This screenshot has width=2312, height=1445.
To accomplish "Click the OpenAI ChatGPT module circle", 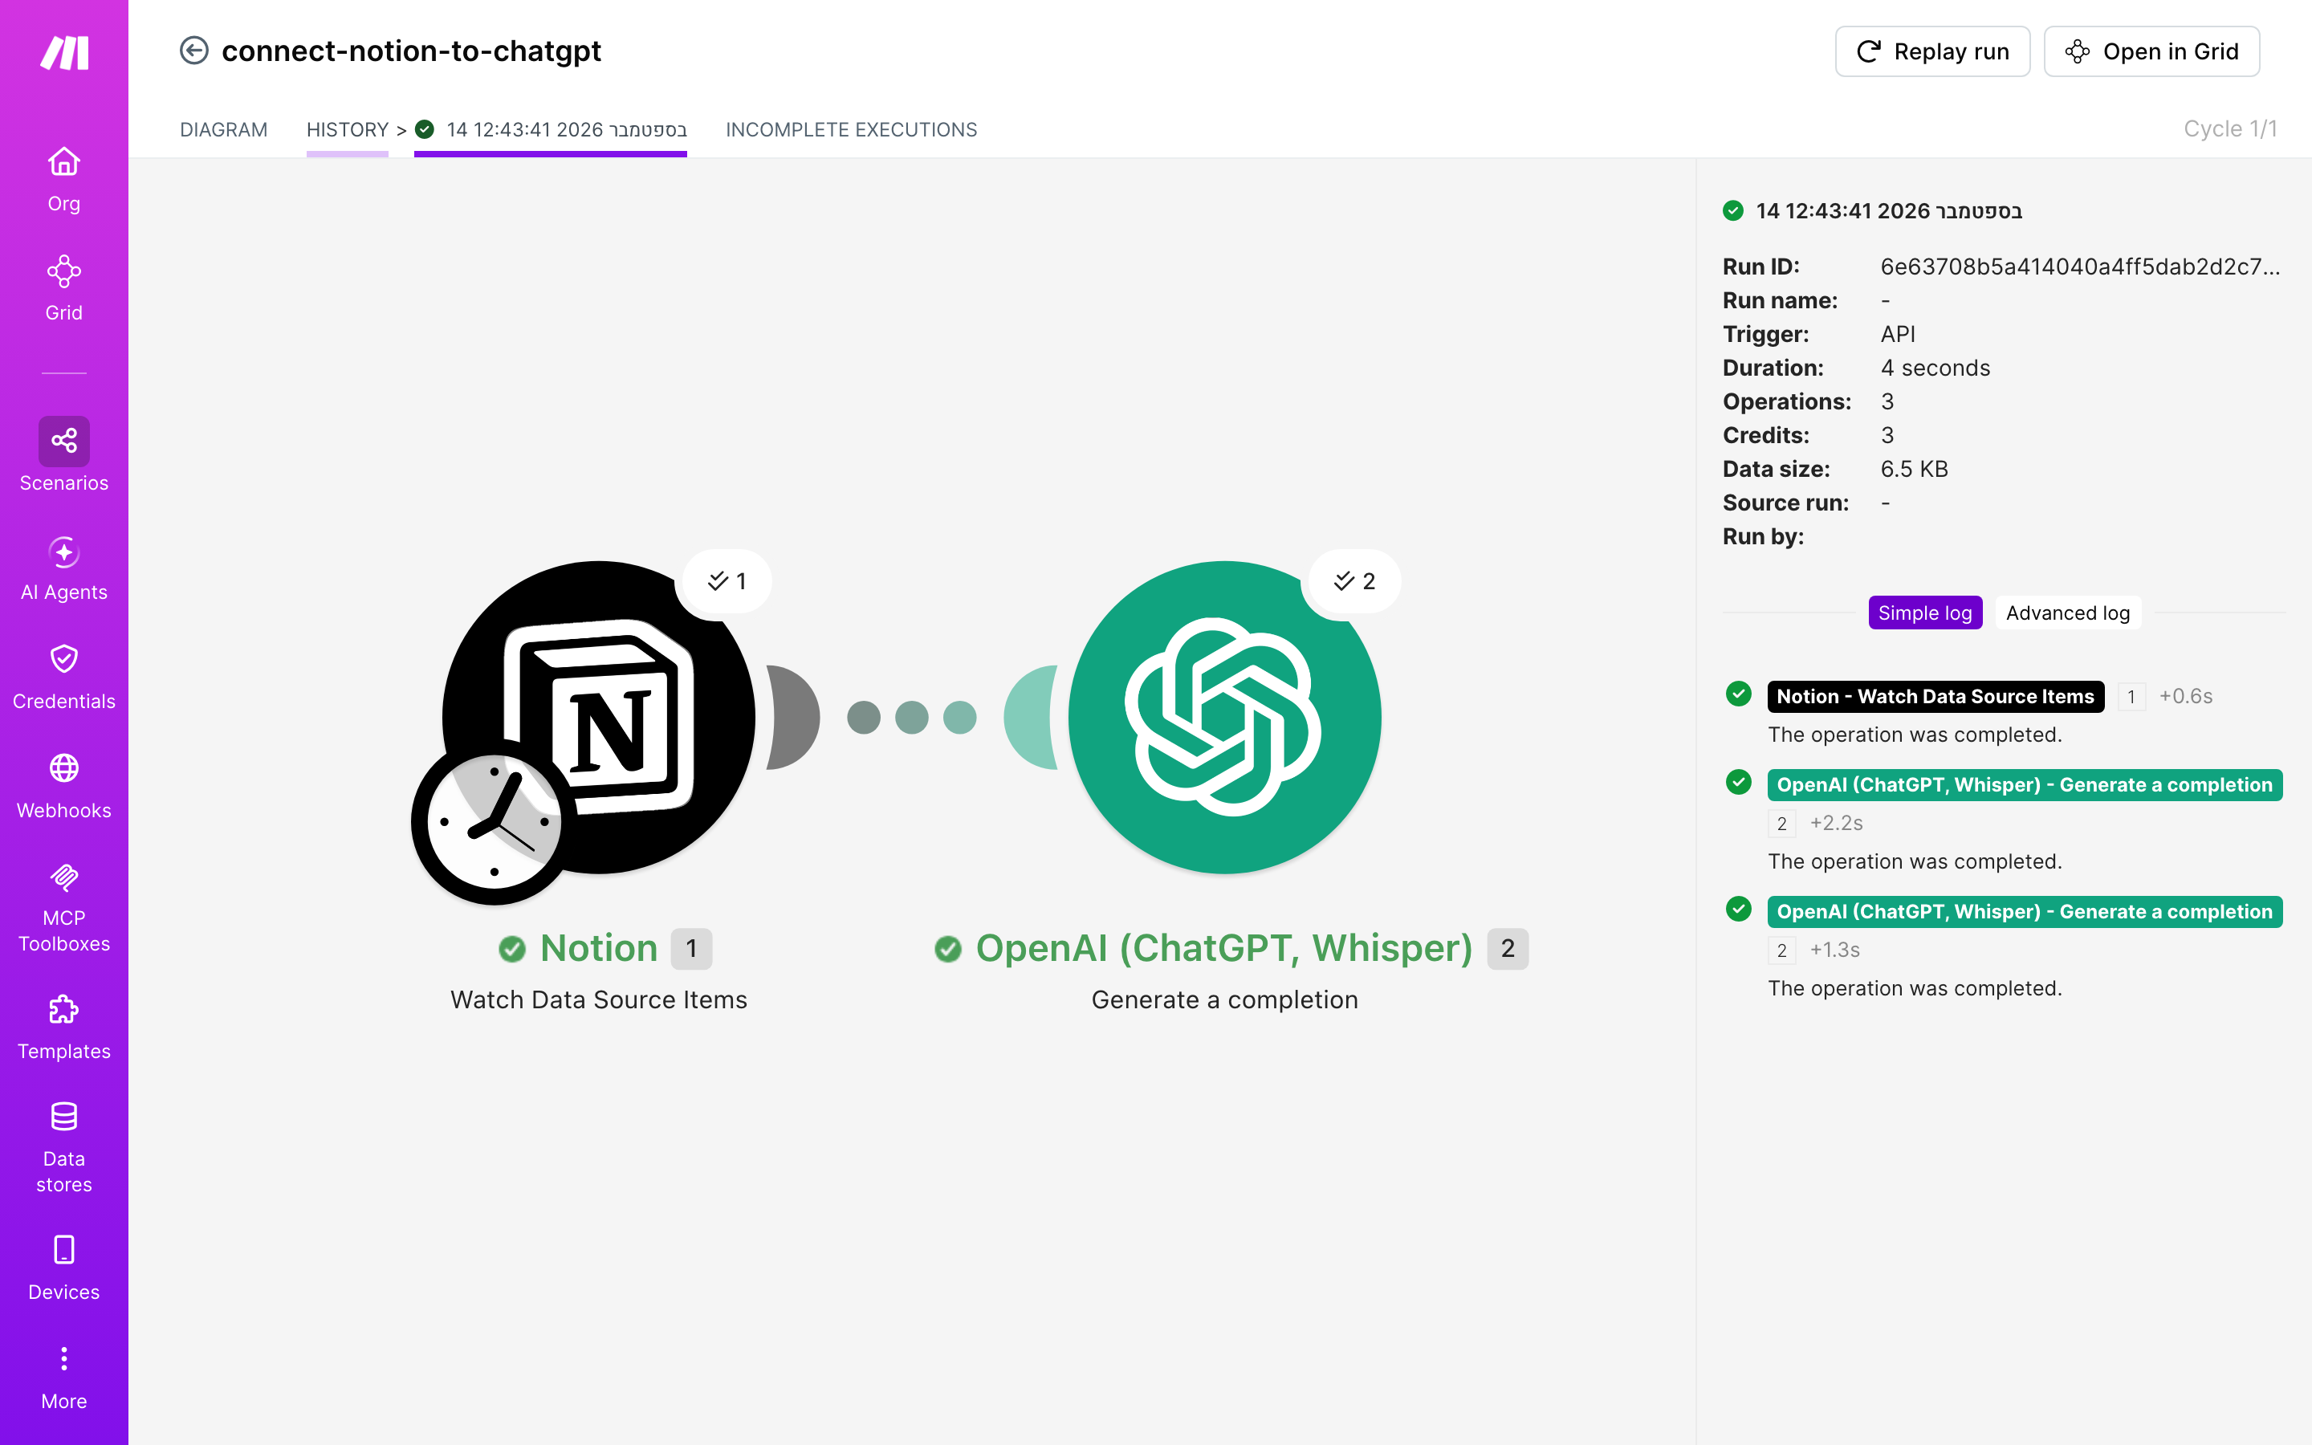I will (x=1225, y=718).
